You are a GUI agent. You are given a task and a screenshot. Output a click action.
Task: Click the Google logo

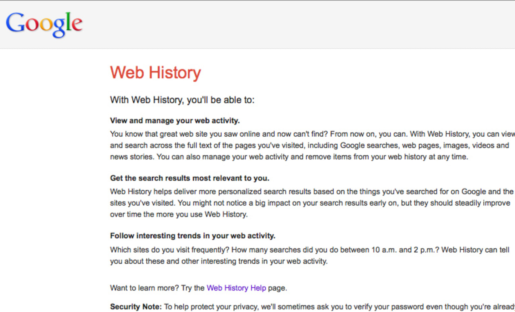point(44,24)
